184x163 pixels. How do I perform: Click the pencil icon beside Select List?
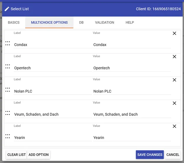[7, 9]
